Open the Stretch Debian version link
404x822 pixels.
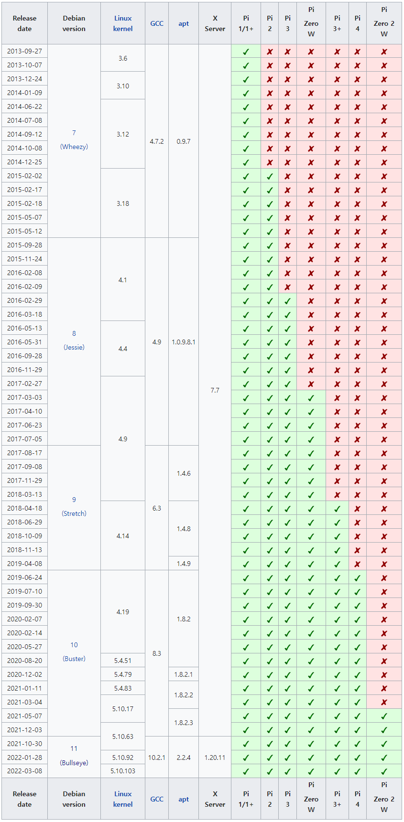tap(74, 513)
